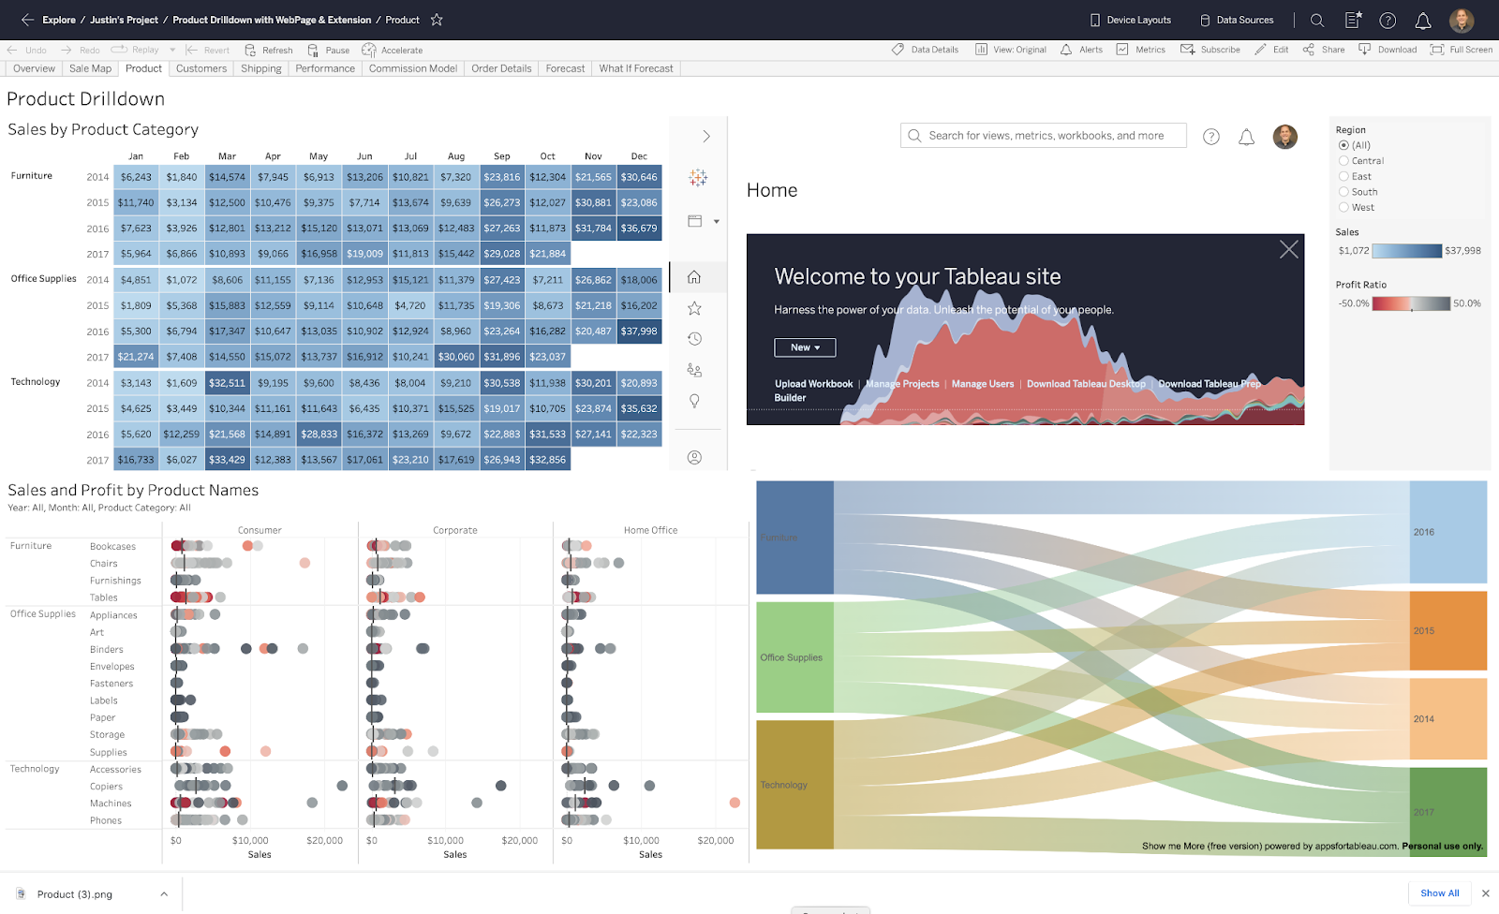Collapse the Product (3).png download item
The height and width of the screenshot is (914, 1499).
coord(163,893)
